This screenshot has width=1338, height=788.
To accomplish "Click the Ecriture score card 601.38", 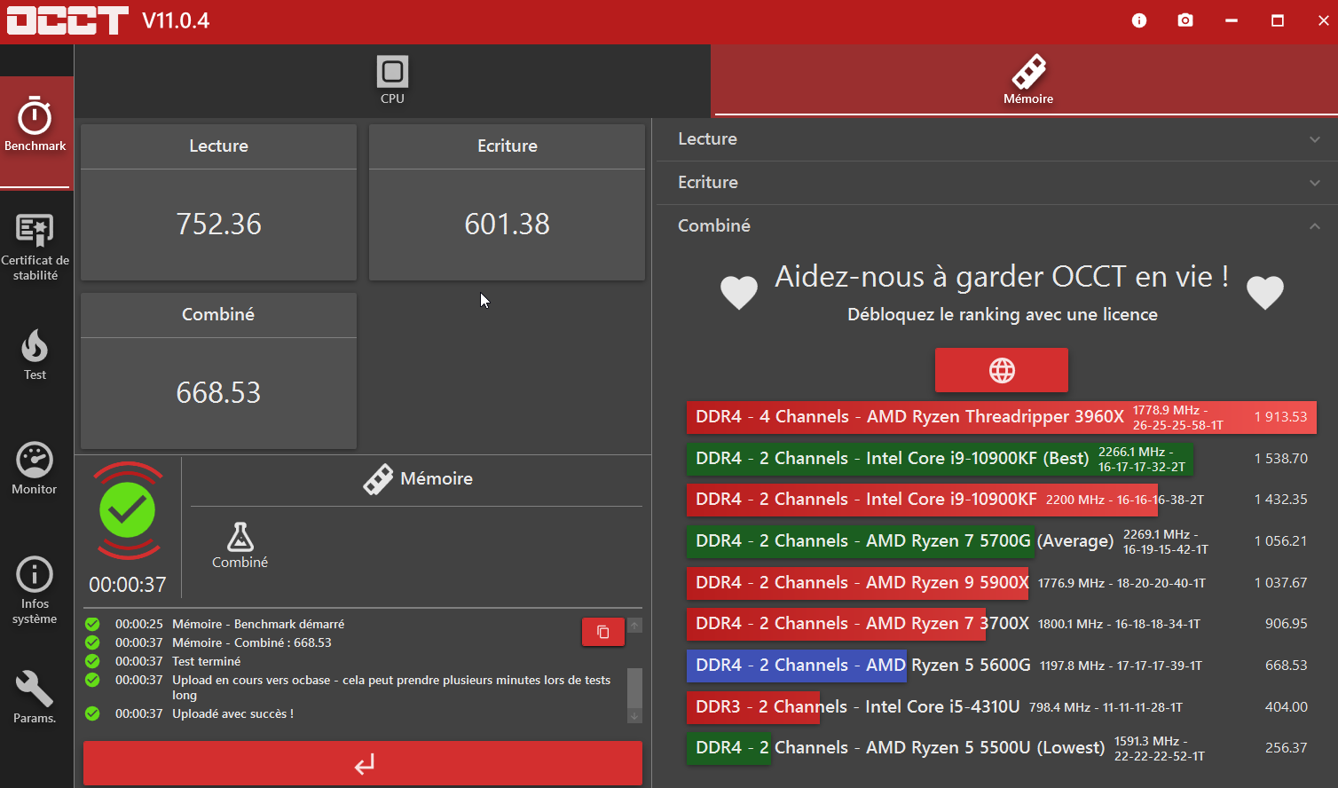I will pyautogui.click(x=507, y=202).
